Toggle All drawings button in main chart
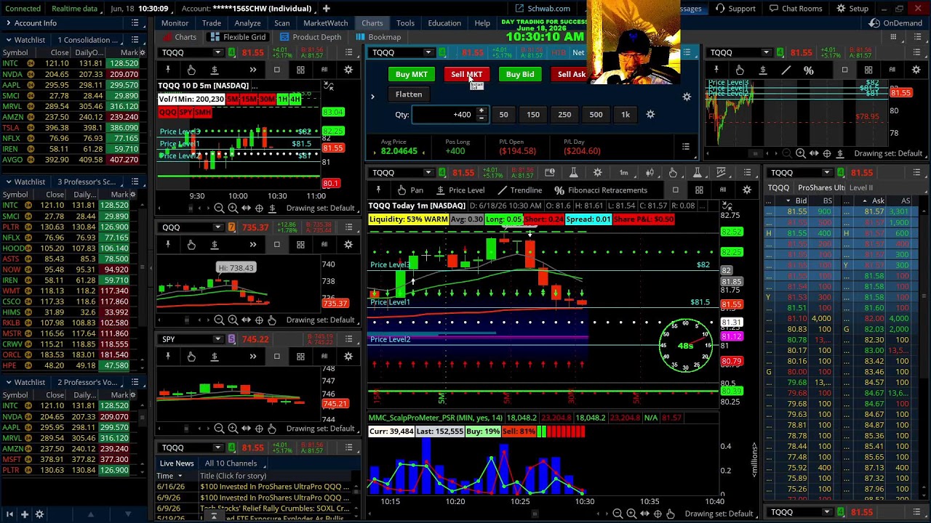The height and width of the screenshot is (523, 931). click(x=722, y=190)
